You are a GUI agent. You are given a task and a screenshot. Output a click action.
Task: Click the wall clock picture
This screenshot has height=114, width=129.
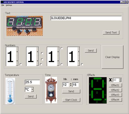coord(51,90)
